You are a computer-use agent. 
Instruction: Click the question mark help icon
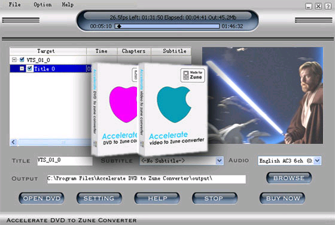click(x=328, y=7)
